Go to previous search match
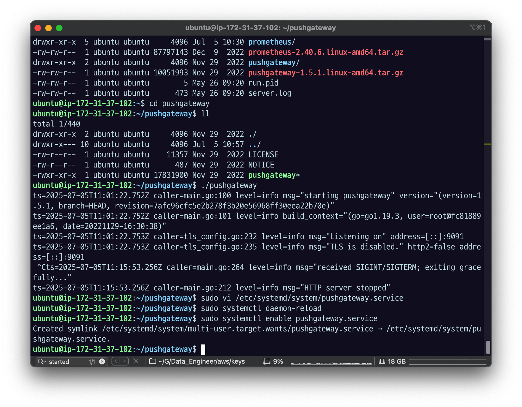The height and width of the screenshot is (407, 522). coord(116,361)
